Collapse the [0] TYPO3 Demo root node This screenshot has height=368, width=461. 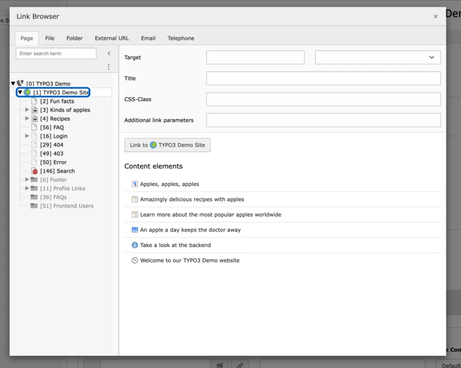13,84
